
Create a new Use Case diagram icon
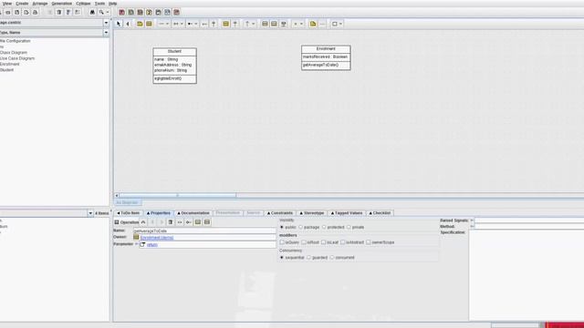tap(121, 12)
